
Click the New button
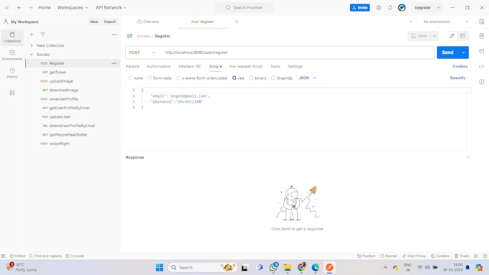(94, 22)
